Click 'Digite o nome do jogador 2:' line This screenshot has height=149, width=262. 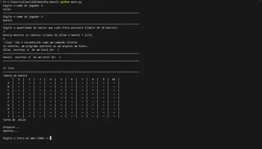[x=23, y=16]
